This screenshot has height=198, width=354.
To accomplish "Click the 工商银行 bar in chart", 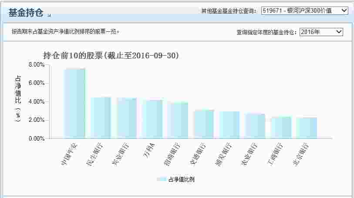I will (281, 128).
